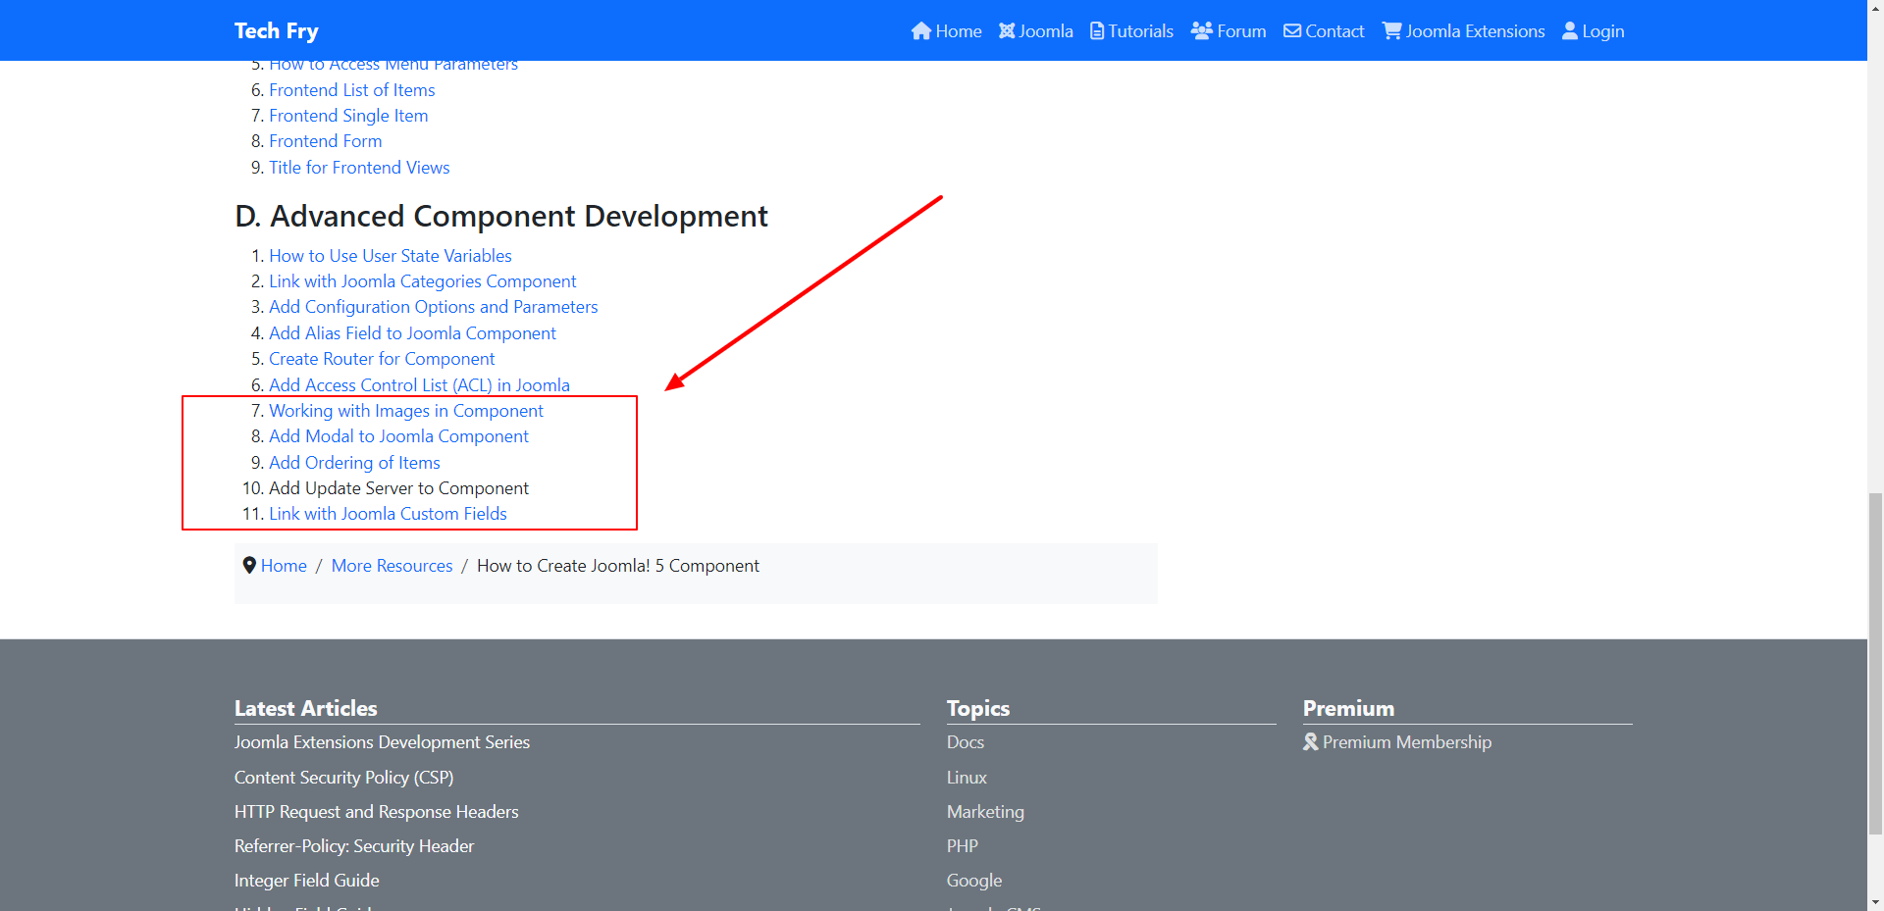Click the Joomla logo icon in navbar
This screenshot has height=911, width=1884.
[x=1007, y=31]
